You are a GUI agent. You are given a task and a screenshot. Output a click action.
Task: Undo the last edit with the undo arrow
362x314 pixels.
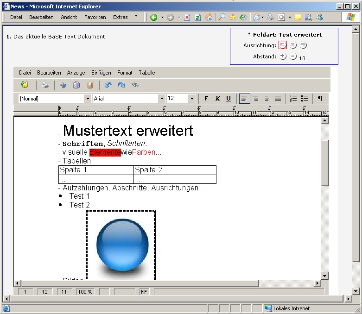(x=108, y=85)
